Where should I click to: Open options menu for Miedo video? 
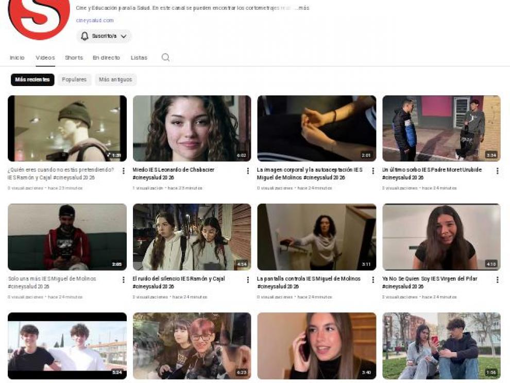click(248, 171)
